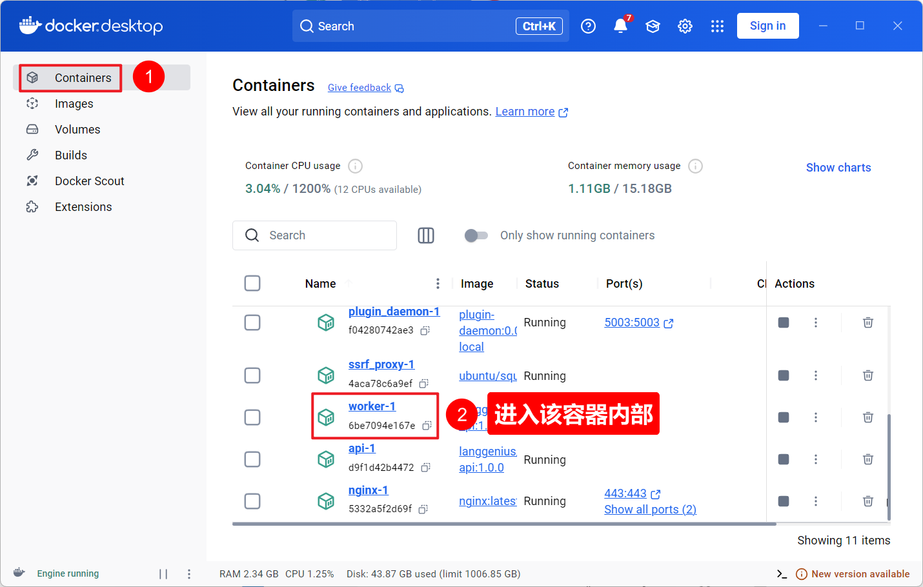This screenshot has width=923, height=587.
Task: Expand Show all ports (2) for nginx-1
Action: coord(650,510)
